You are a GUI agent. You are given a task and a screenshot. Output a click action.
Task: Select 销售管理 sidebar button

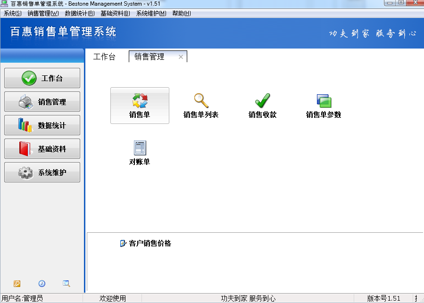click(42, 102)
